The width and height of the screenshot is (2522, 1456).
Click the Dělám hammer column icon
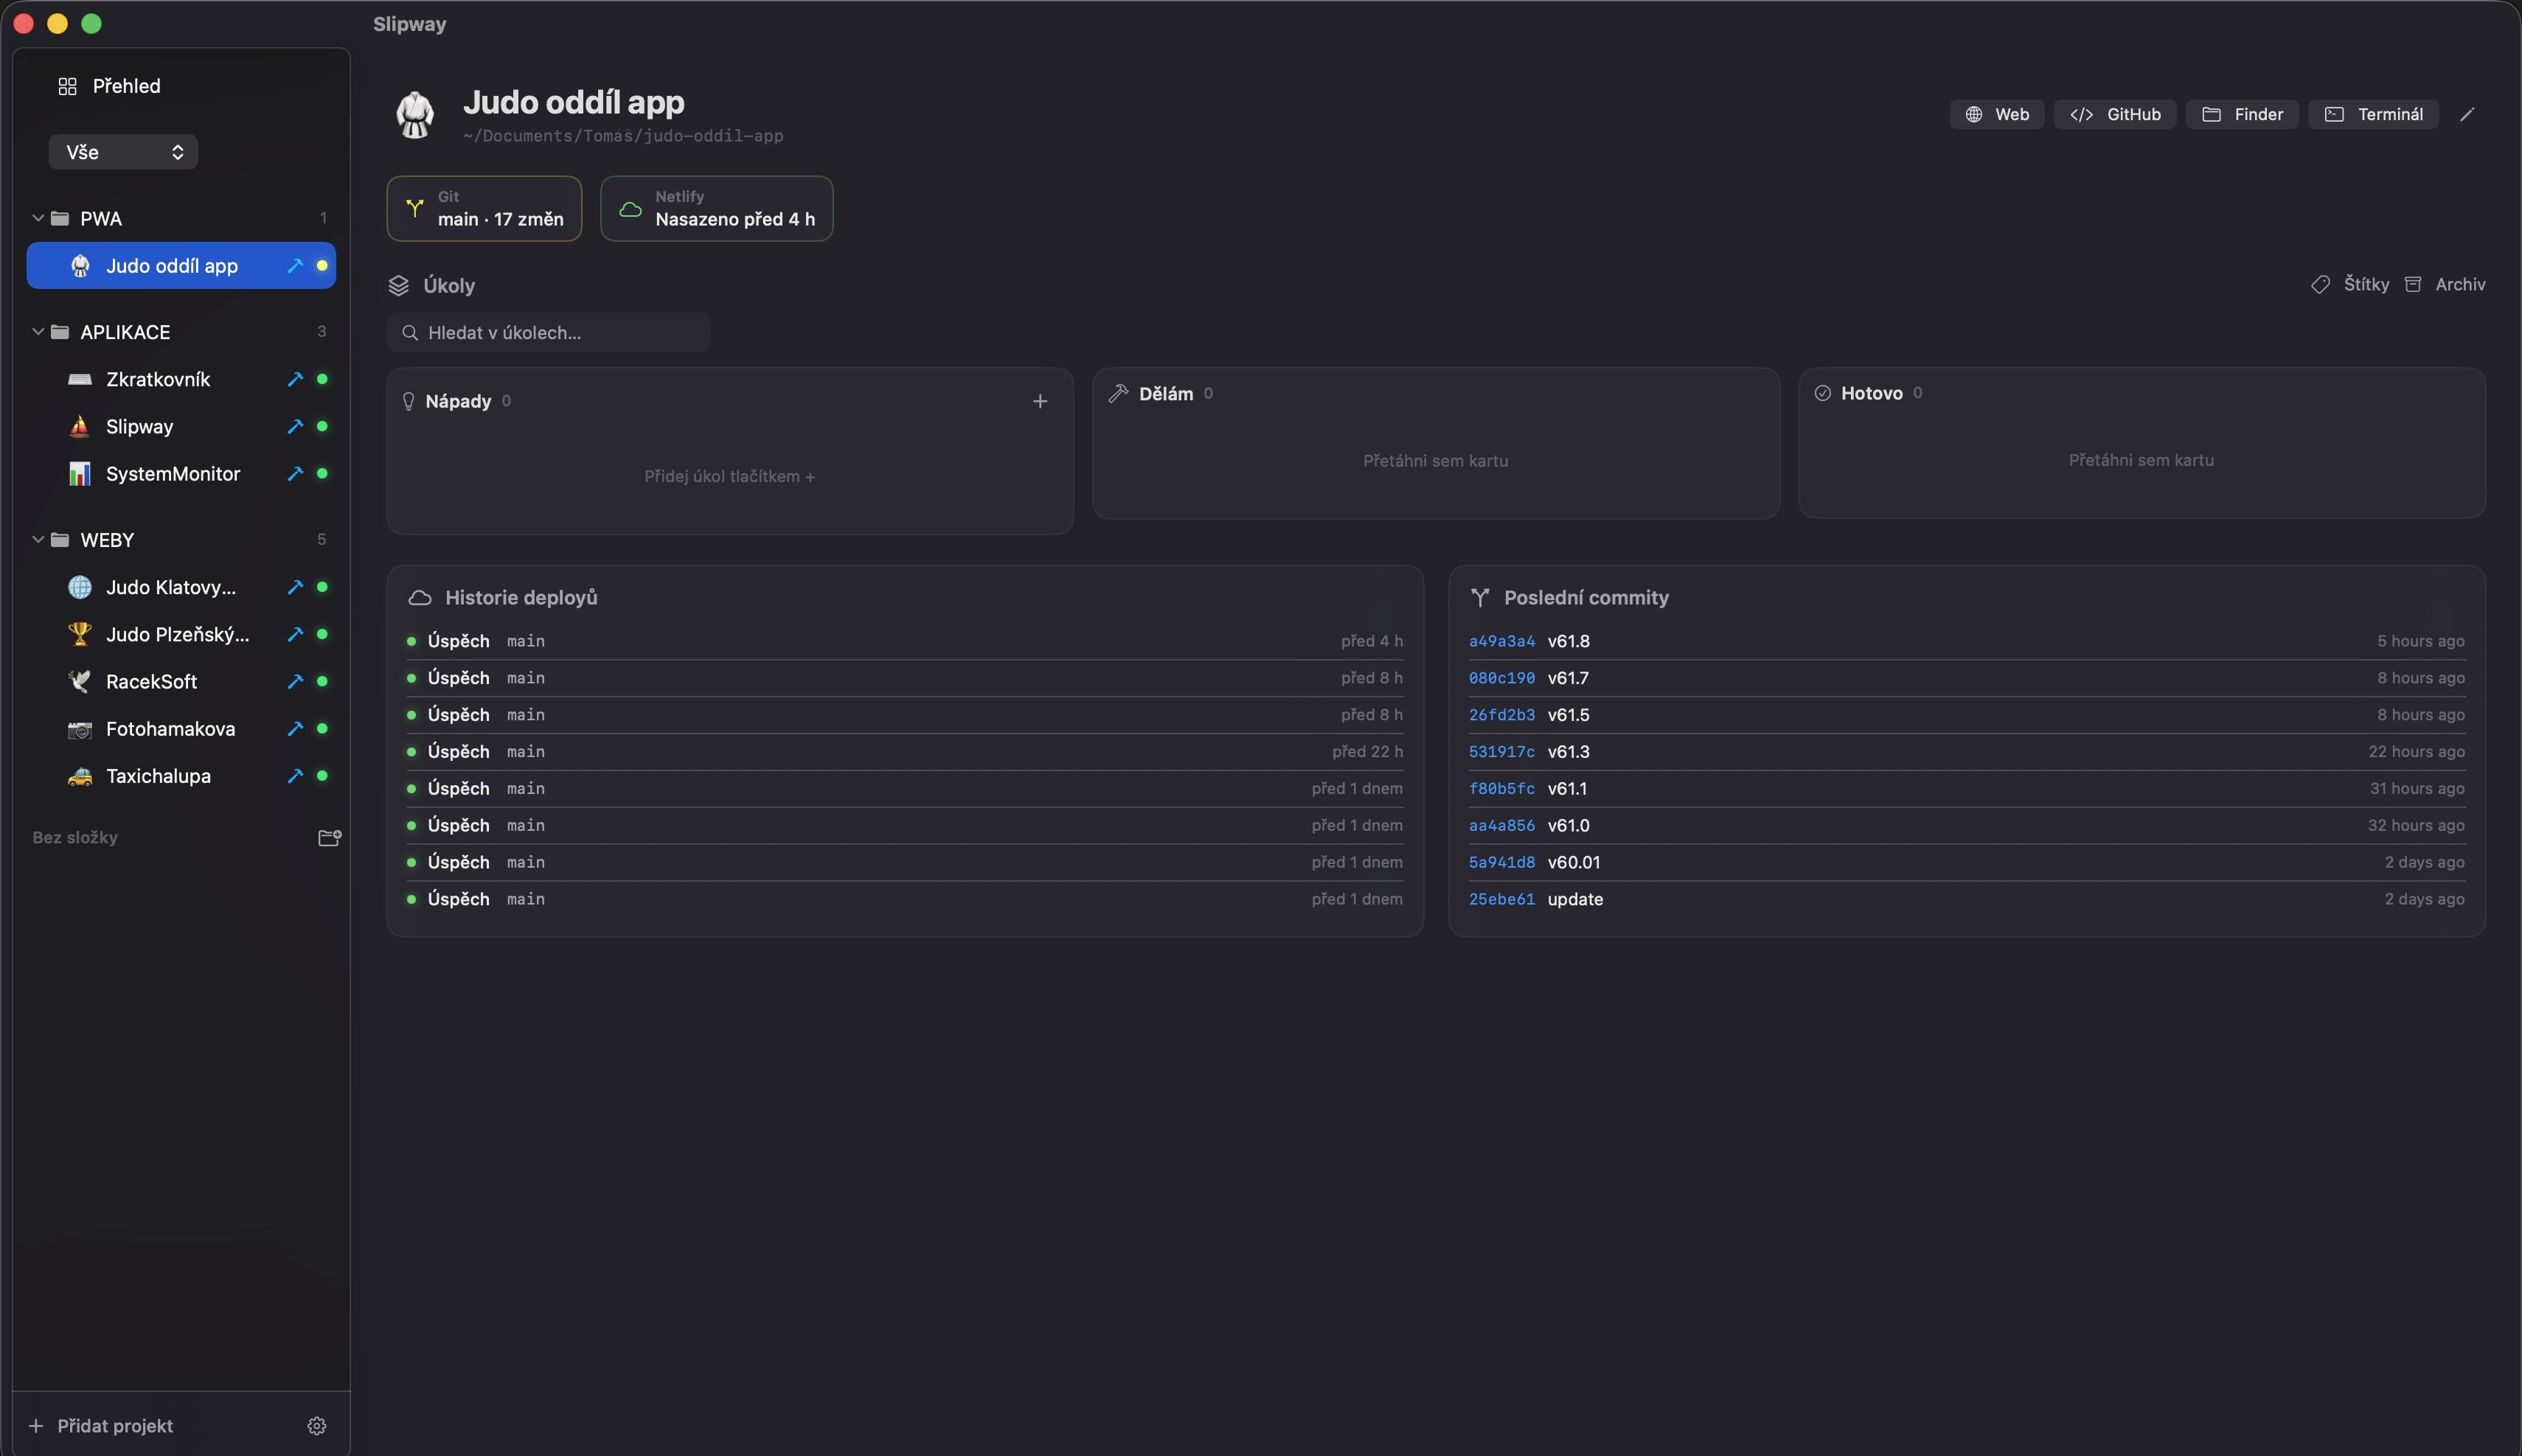(x=1119, y=394)
